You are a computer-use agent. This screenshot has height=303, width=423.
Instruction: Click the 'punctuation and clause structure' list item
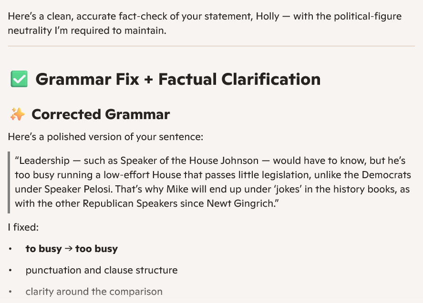pos(102,271)
